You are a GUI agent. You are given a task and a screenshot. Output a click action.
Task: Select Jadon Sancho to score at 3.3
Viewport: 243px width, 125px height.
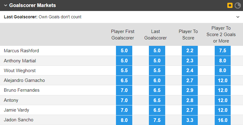190,119
